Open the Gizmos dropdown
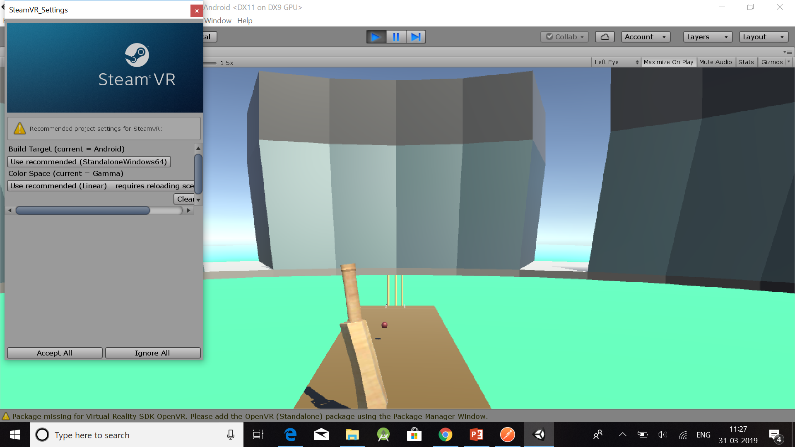 coord(774,62)
